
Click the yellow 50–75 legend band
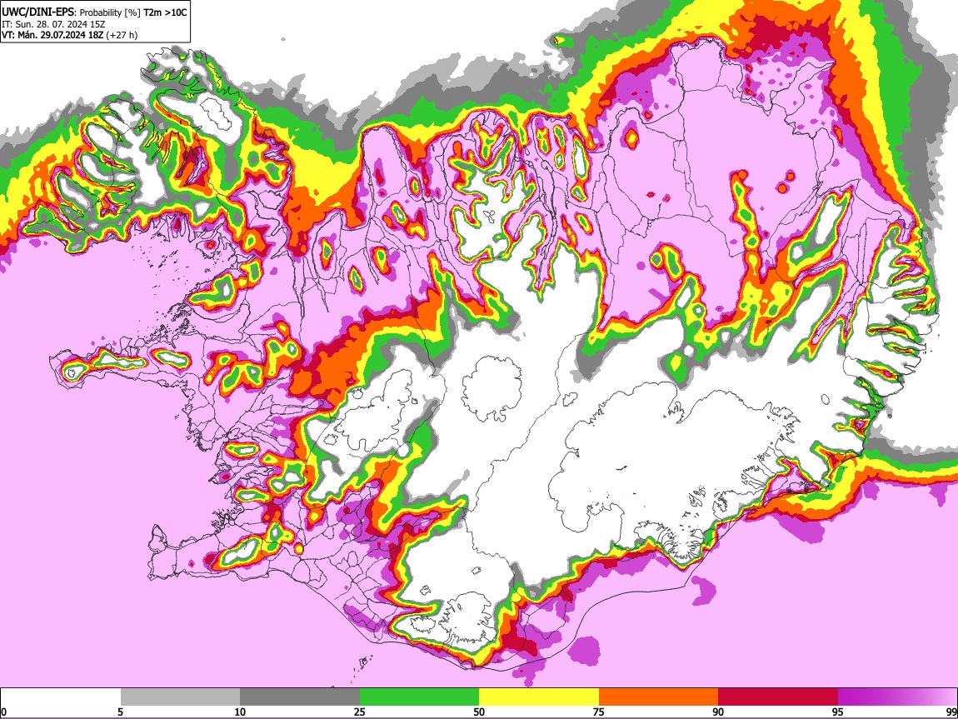(x=539, y=697)
